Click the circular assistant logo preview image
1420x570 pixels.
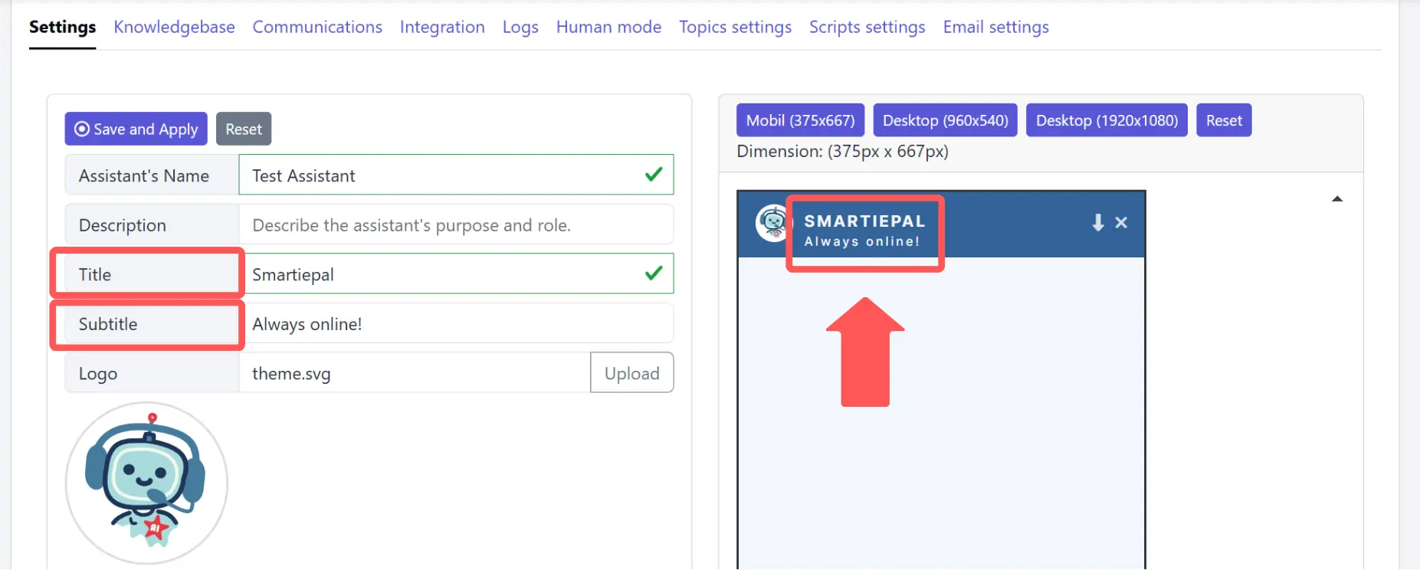pos(146,483)
